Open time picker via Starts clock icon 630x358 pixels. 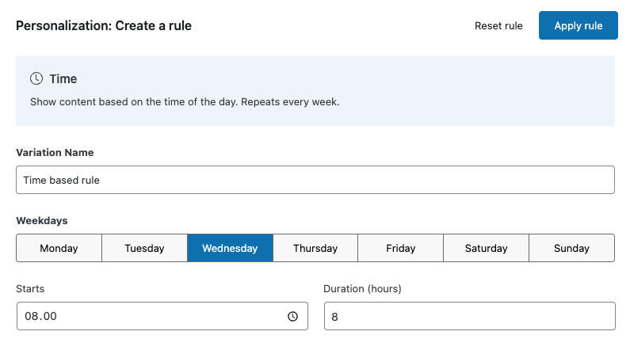coord(292,316)
